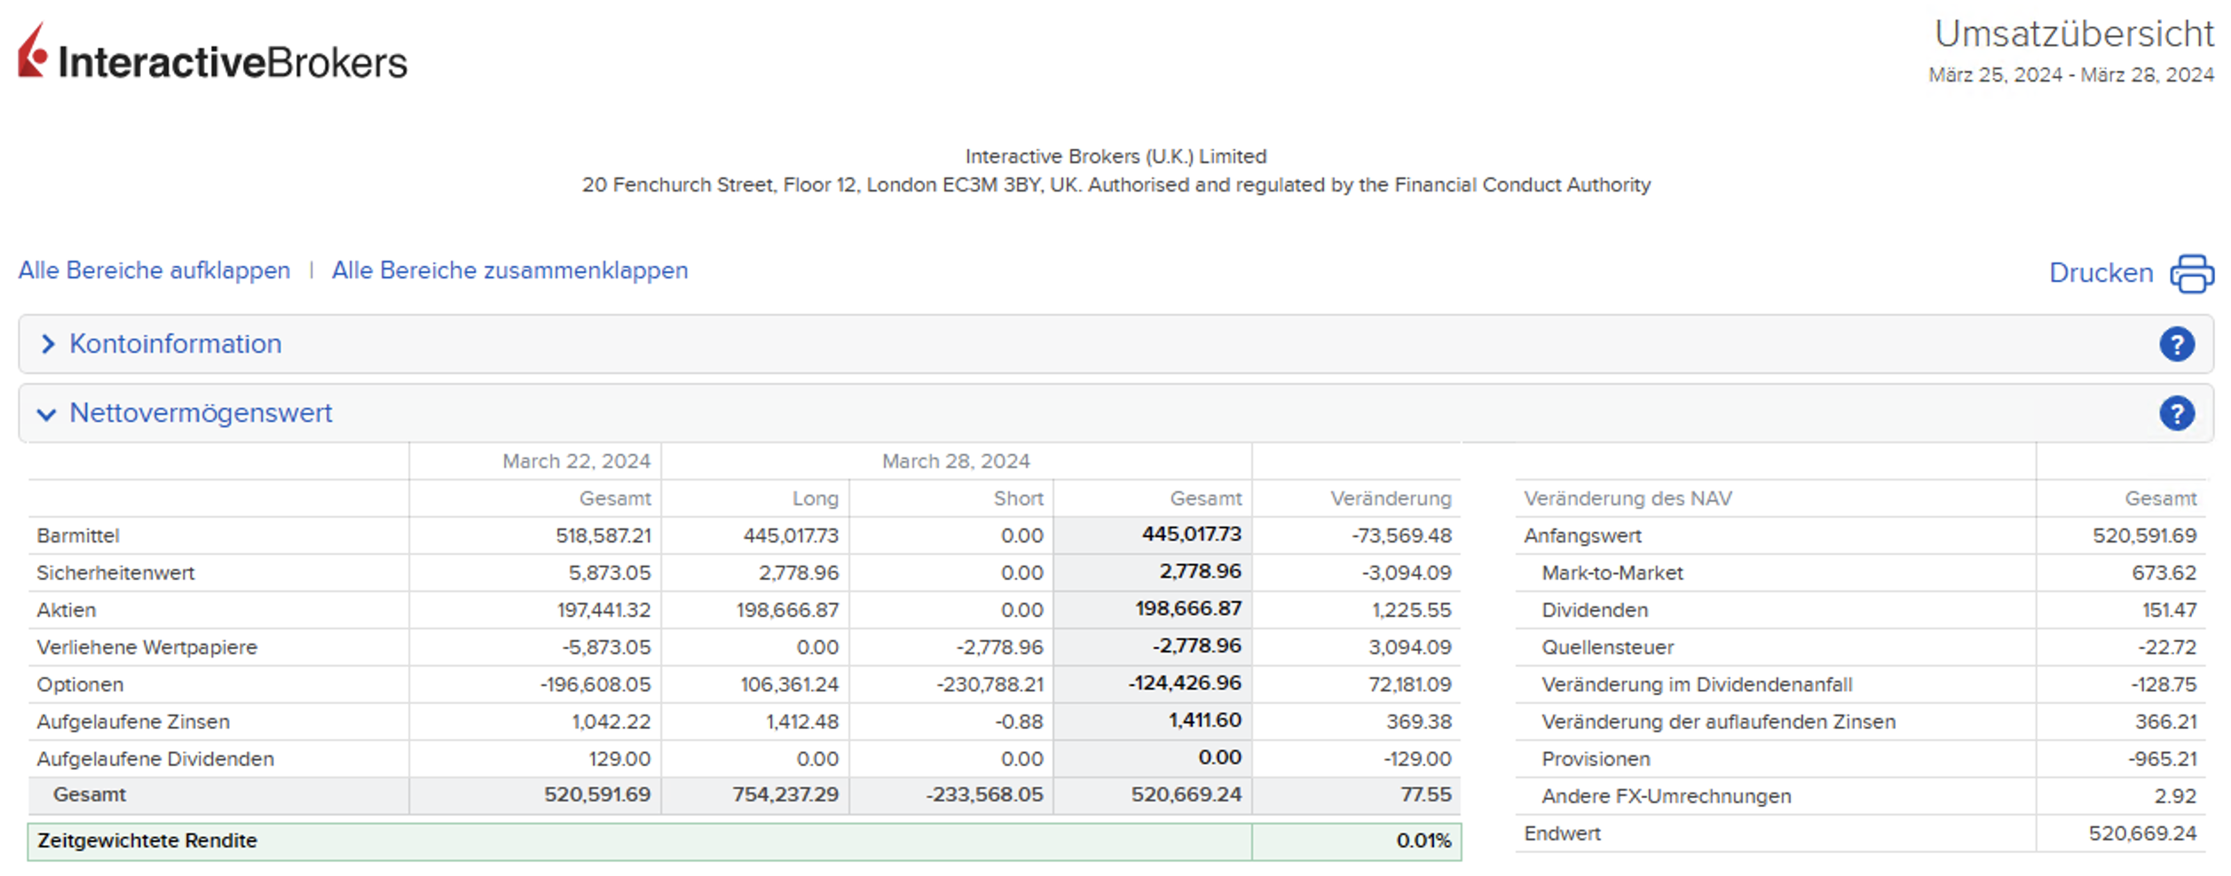Select the Optionen Gesamt value -124,426.96
2231x876 pixels.
point(1184,684)
